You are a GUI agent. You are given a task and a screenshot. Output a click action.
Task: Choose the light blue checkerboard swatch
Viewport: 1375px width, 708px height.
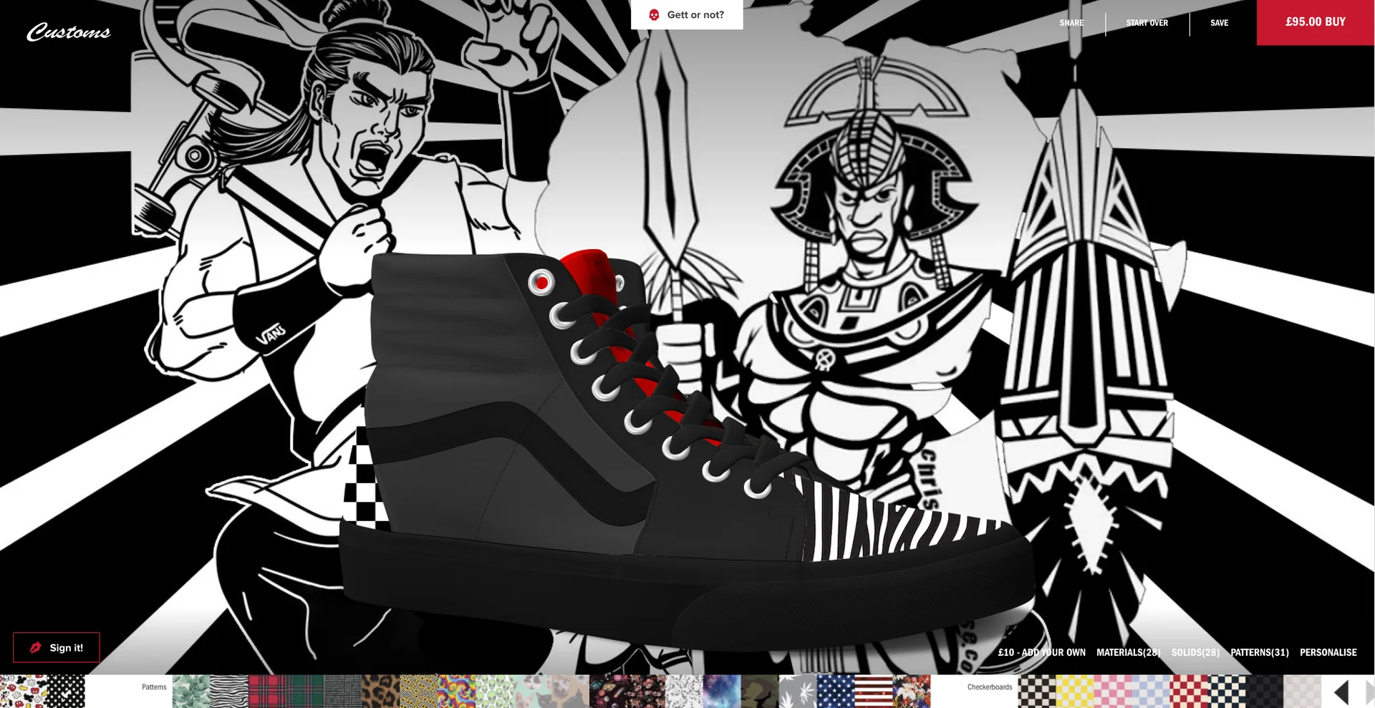[x=1151, y=692]
